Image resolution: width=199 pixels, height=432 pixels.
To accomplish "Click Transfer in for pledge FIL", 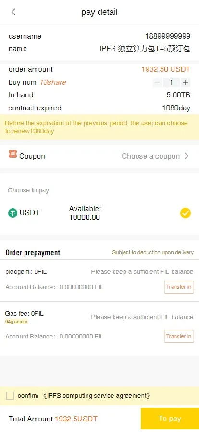I will pyautogui.click(x=179, y=287).
